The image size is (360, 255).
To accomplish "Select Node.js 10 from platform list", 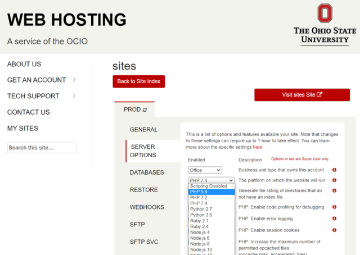I will pos(211,249).
